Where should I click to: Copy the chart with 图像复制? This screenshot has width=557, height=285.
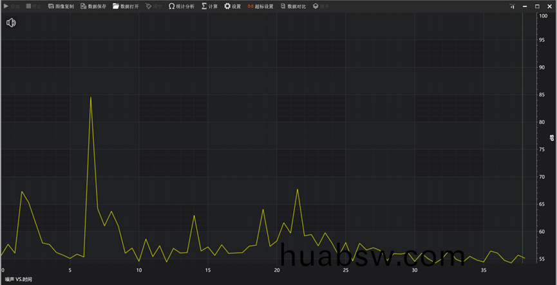61,6
